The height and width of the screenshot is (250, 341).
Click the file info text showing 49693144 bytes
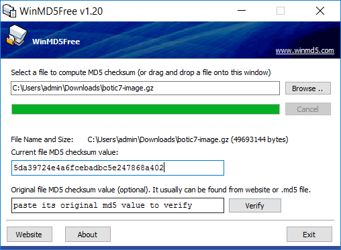tap(188, 139)
